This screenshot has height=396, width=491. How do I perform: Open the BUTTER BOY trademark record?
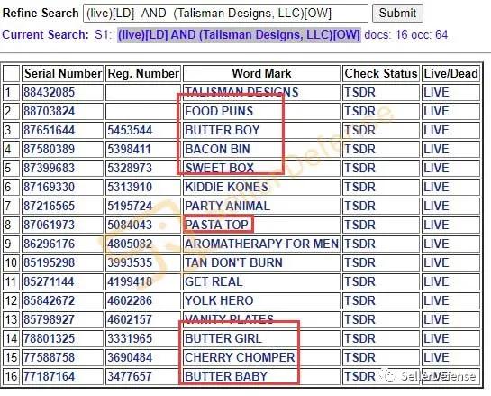coord(223,130)
